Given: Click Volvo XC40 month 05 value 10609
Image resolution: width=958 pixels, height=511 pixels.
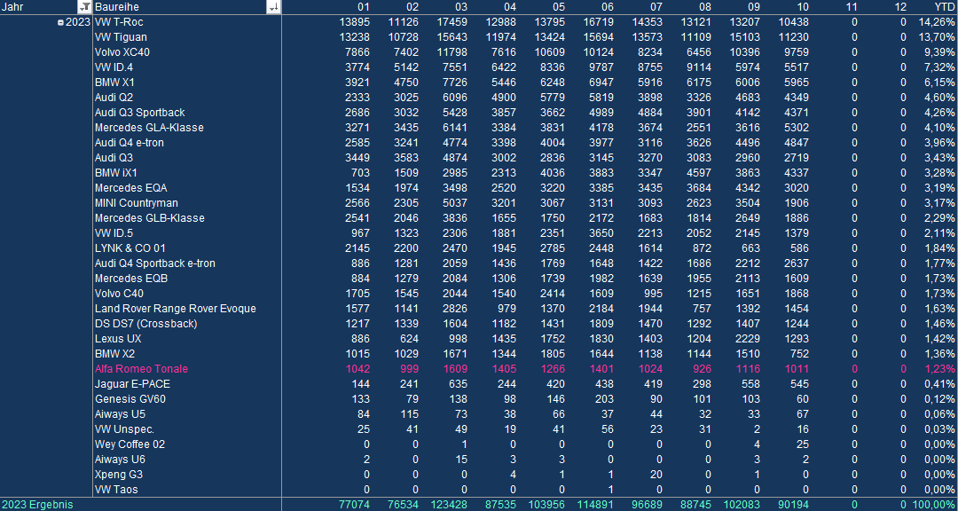Looking at the screenshot, I should pos(549,52).
